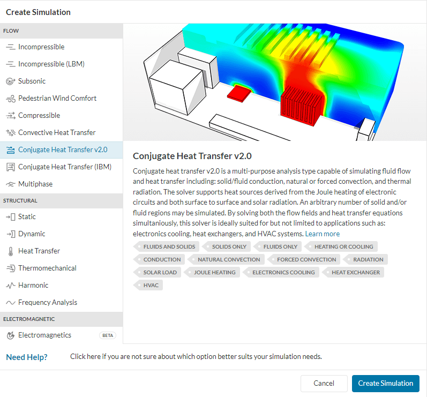Select the Compressible flow icon
The image size is (427, 397).
tap(10, 116)
